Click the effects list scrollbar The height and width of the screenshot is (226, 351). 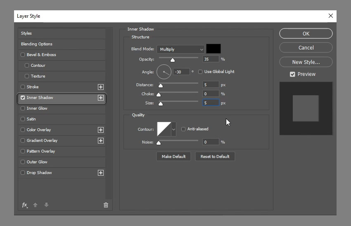pyautogui.click(x=109, y=113)
